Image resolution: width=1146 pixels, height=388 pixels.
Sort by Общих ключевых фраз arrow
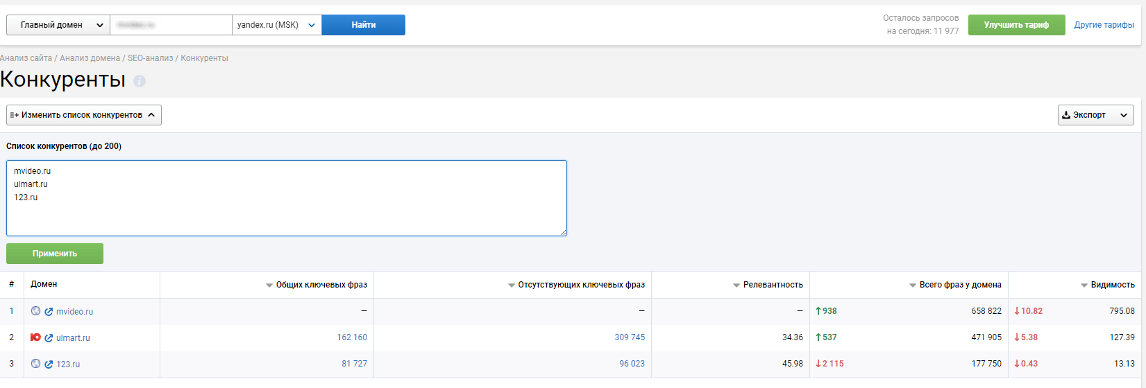pos(269,285)
